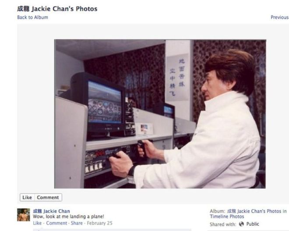The image size is (289, 231).
Task: Open 'Jackie Chan's Photos in' album link on right
Action: (x=257, y=211)
